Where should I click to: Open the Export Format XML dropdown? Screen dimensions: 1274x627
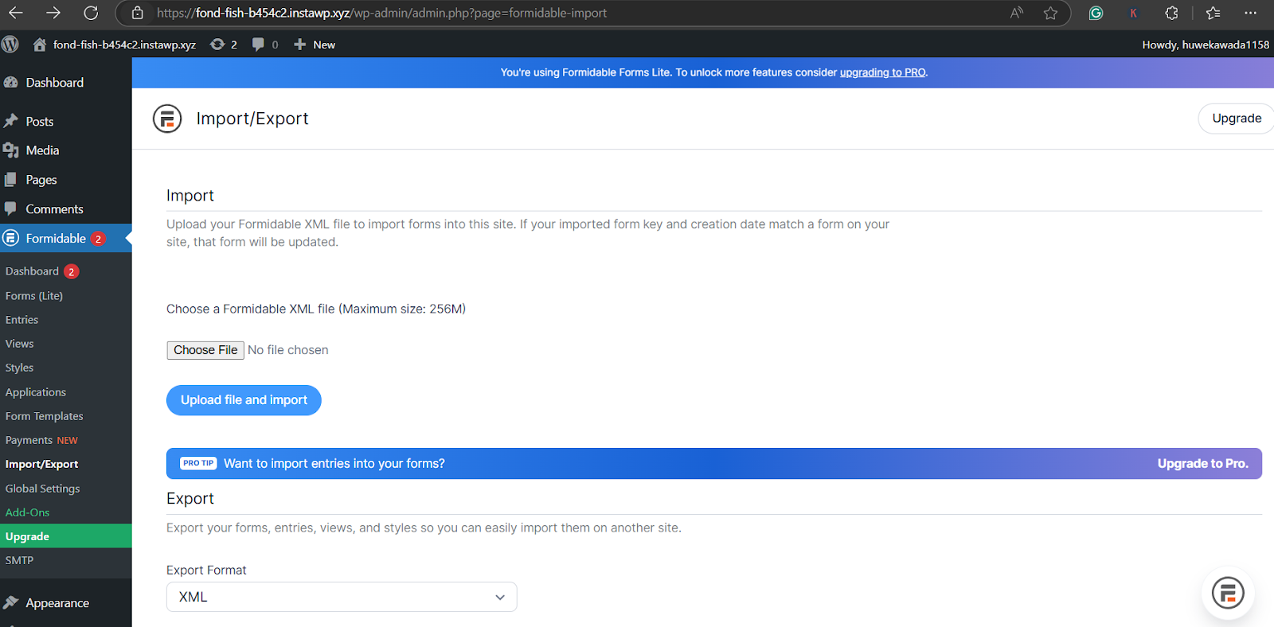[342, 597]
